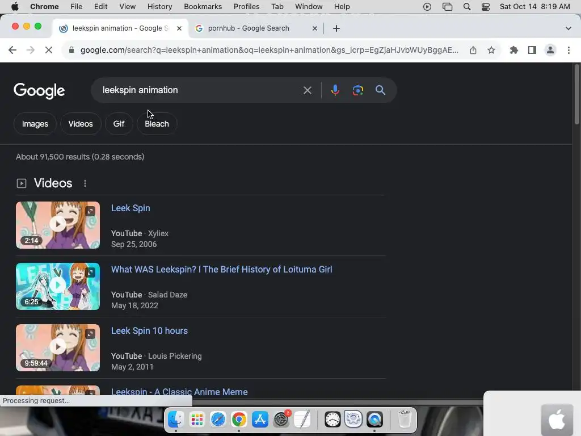Screen dimensions: 581x436
Task: Select the leekspin animation tab
Action: [119, 28]
